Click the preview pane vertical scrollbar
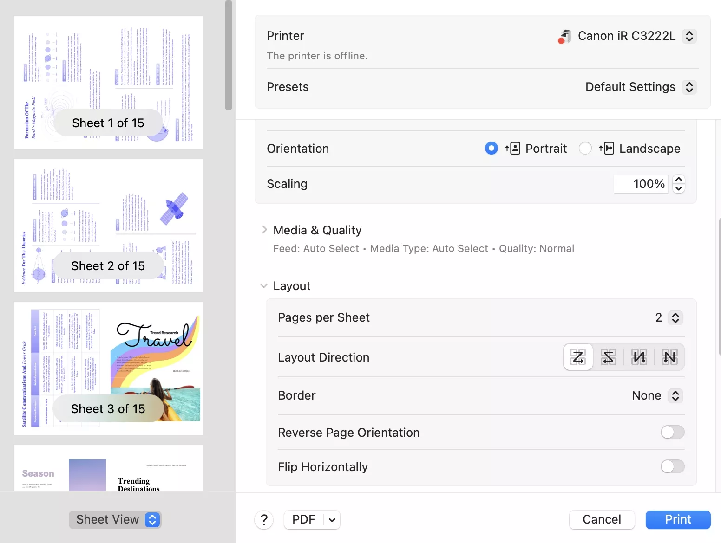The image size is (721, 543). point(228,55)
